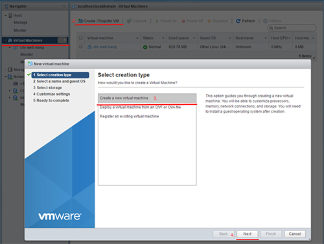Open the Guest OS column dropdown arrow

(x=230, y=38)
